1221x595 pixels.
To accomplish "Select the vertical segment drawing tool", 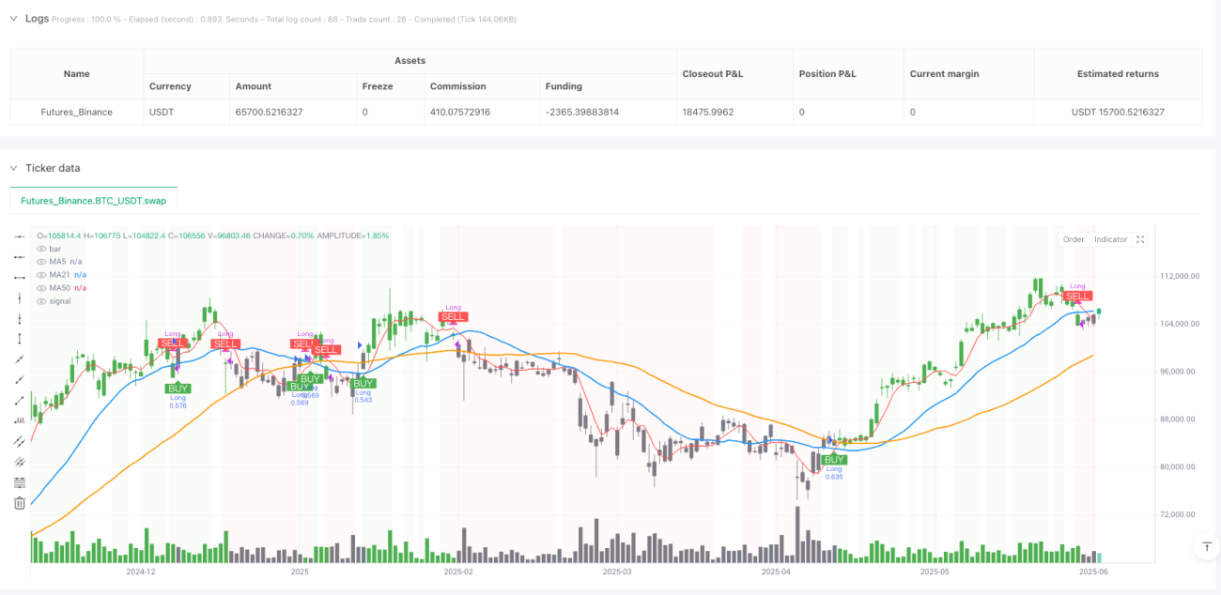I will pyautogui.click(x=20, y=339).
